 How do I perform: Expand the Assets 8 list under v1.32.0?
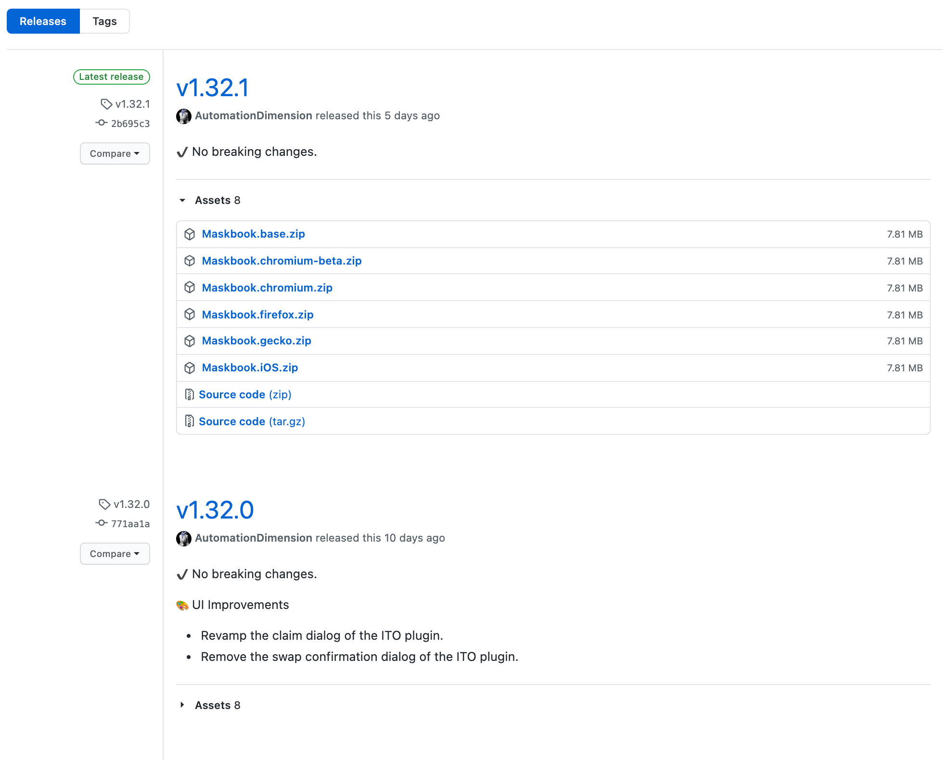pos(210,705)
